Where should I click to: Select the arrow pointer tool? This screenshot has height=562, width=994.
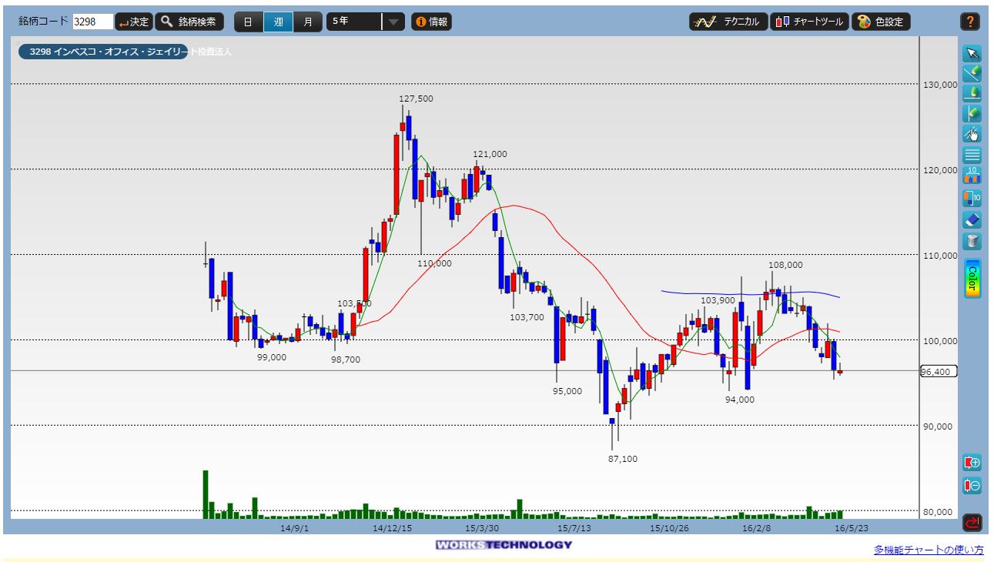coord(972,53)
